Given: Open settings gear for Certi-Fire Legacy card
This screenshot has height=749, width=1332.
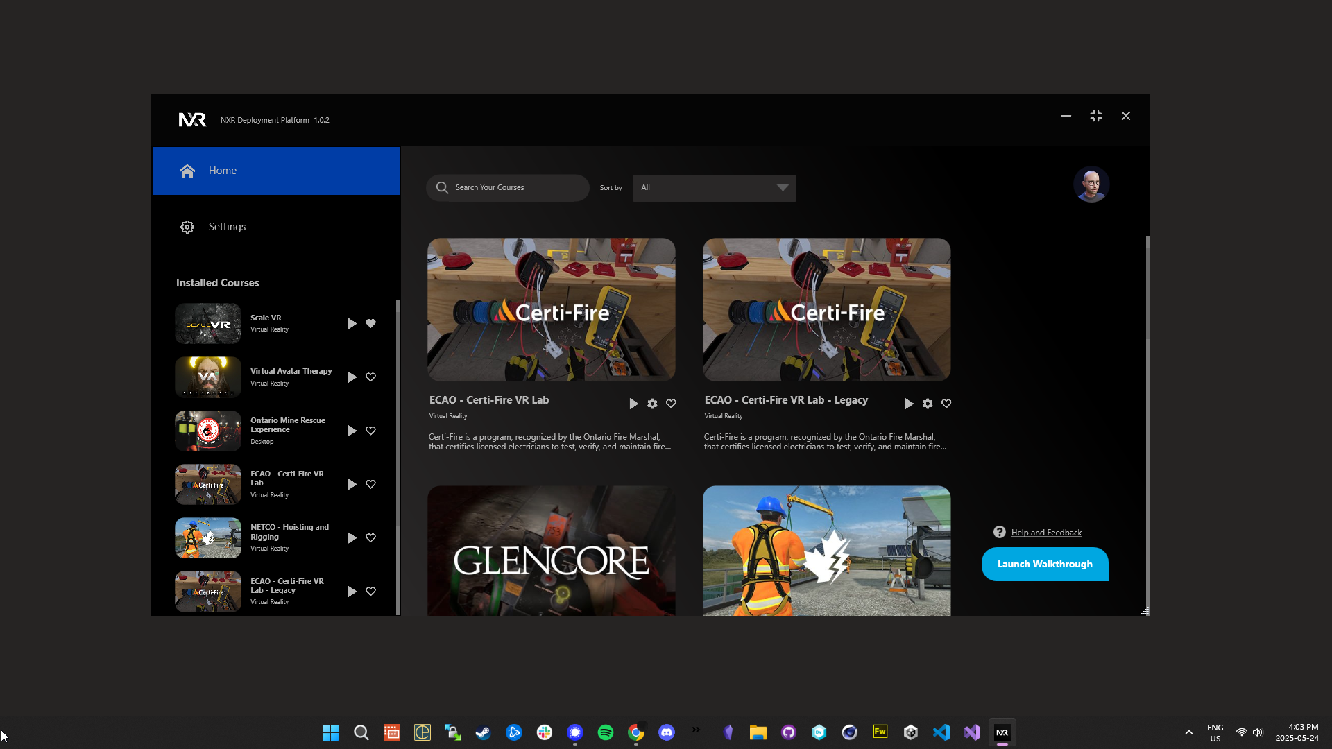Looking at the screenshot, I should tap(928, 404).
